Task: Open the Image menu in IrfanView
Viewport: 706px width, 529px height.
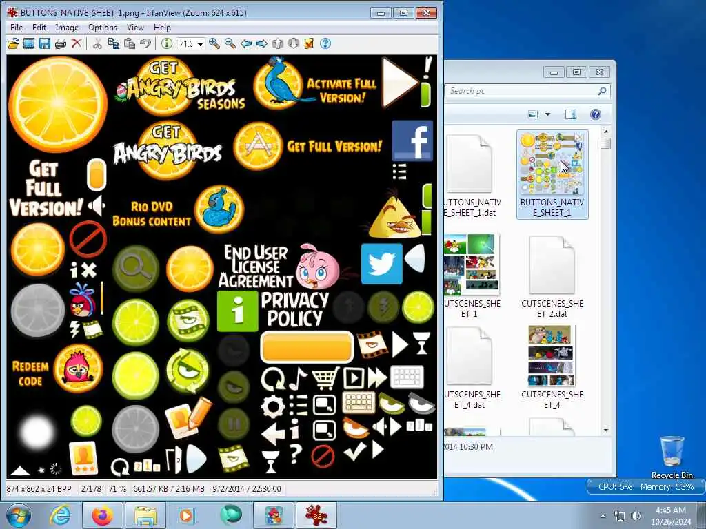Action: point(67,28)
